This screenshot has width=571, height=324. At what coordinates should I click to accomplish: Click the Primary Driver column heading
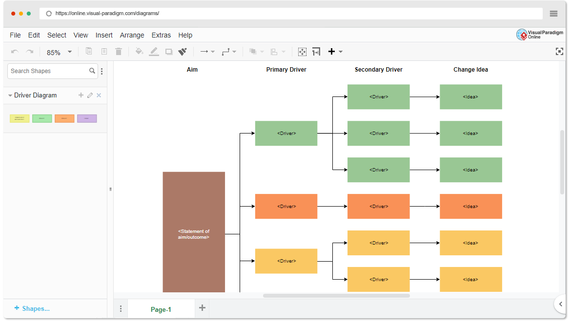pyautogui.click(x=286, y=70)
